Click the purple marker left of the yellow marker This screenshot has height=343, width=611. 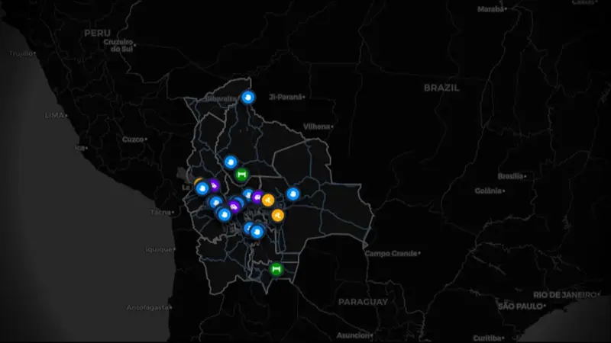pyautogui.click(x=257, y=197)
